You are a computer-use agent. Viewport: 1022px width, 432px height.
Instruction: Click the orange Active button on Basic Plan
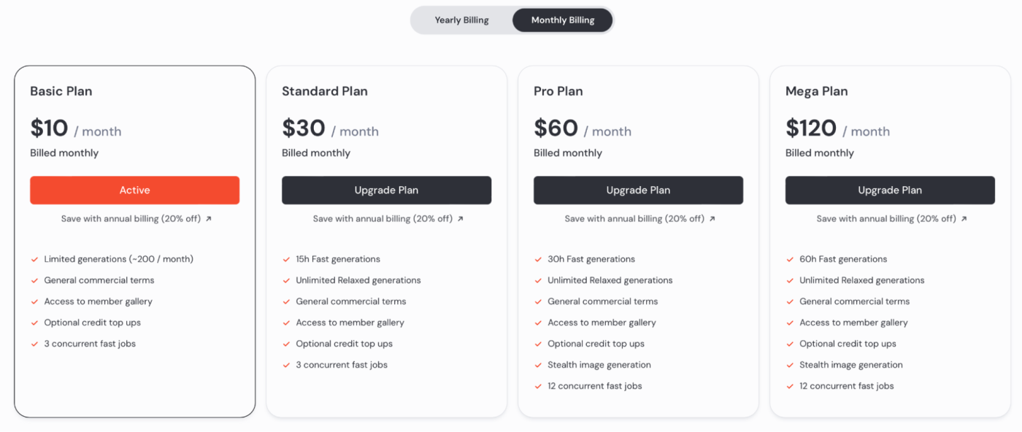[134, 190]
